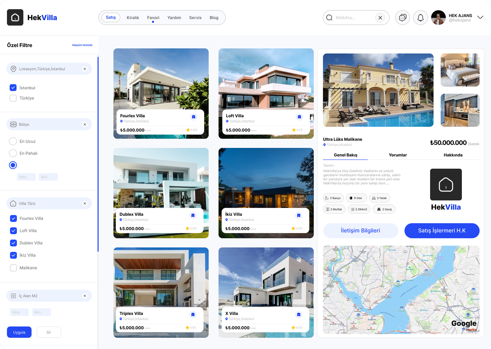The height and width of the screenshot is (349, 491).
Task: Bookmark the İkiz Villa listing
Action: 298,216
